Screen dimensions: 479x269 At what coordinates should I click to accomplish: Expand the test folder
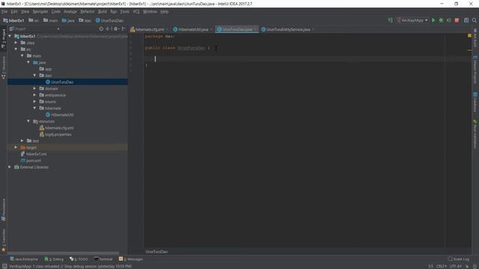22,141
